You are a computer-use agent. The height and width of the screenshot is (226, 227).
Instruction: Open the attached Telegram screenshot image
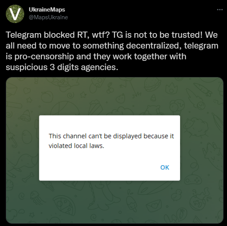pos(115,151)
